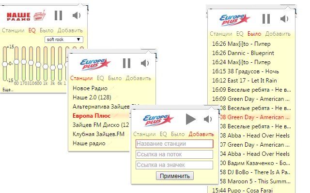Click the Наше Радио station logo
310x193 pixels.
pos(26,16)
